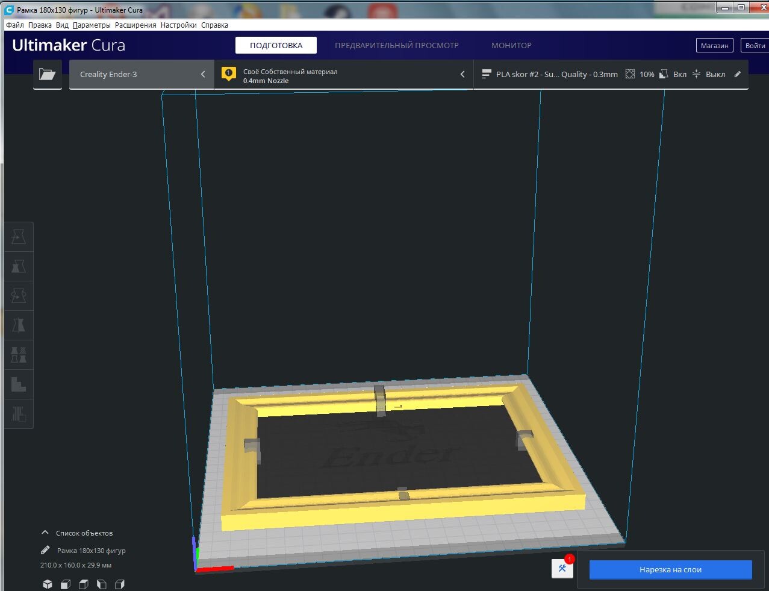Viewport: 769px width, 591px height.
Task: Select the Scale tool in left toolbar
Action: point(19,266)
